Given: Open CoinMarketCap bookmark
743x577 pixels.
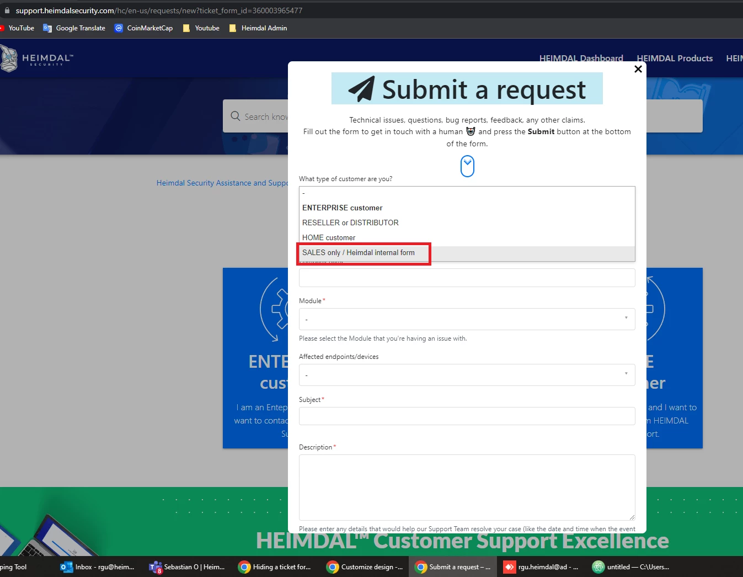Looking at the screenshot, I should tap(143, 28).
